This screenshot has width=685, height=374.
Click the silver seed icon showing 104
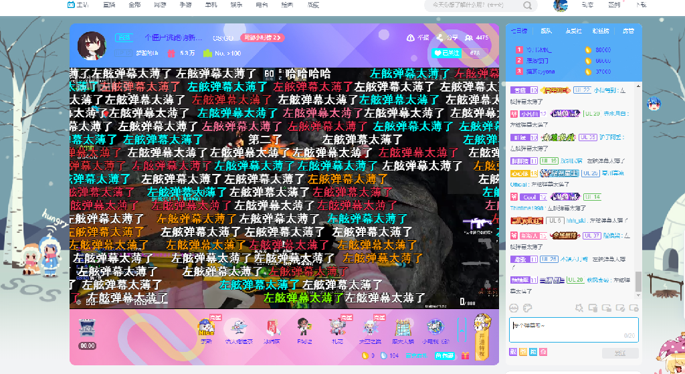point(383,356)
